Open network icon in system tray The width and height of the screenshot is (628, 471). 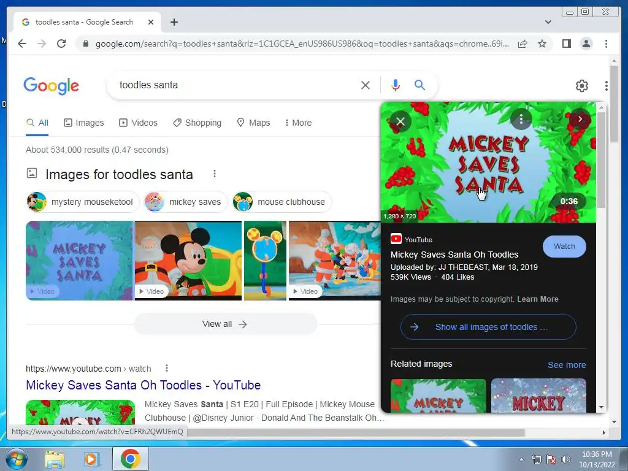pyautogui.click(x=536, y=459)
